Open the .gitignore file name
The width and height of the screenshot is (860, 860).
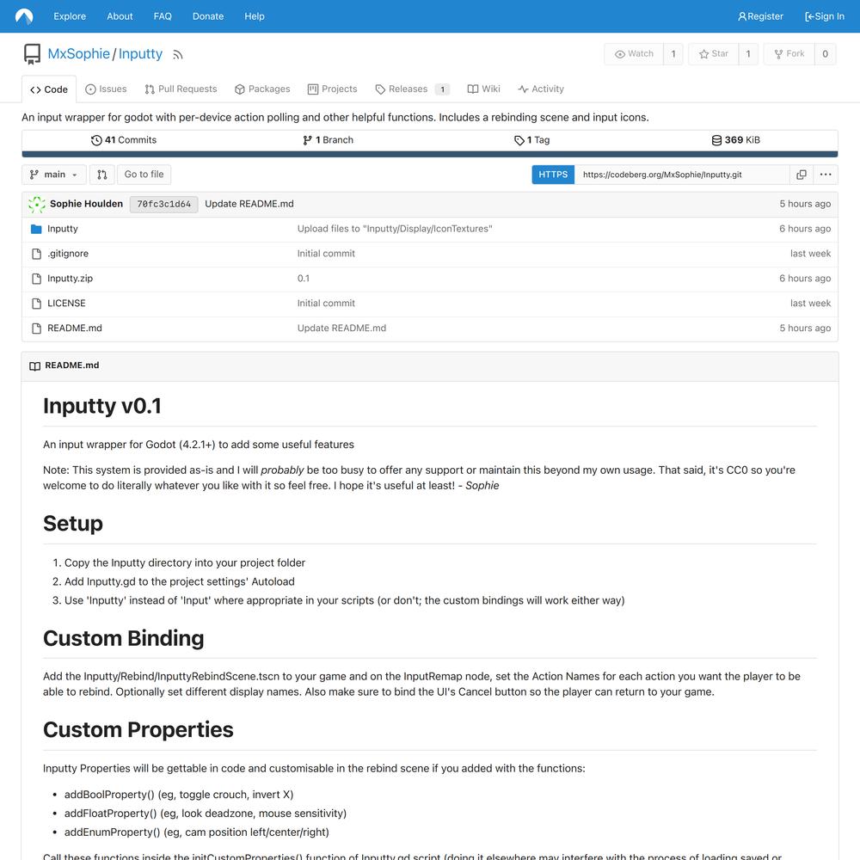68,254
